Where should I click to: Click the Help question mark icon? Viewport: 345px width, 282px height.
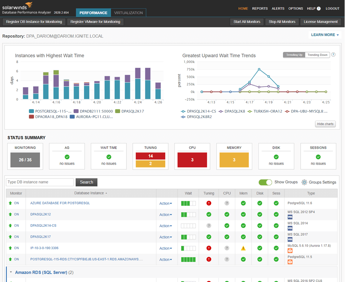[x=319, y=8]
